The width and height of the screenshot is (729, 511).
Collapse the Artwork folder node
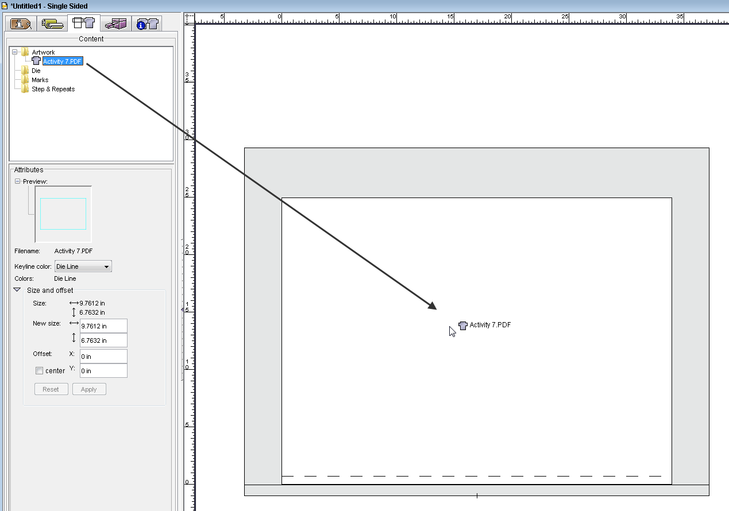click(x=15, y=52)
